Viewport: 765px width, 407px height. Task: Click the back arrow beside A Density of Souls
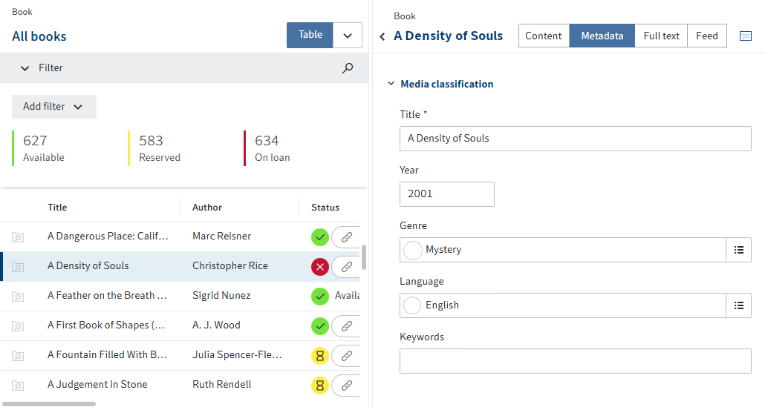click(382, 36)
